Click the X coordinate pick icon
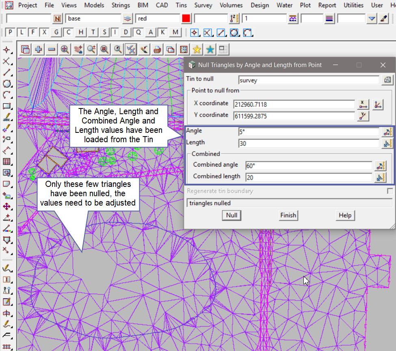The image size is (396, 351). click(x=363, y=104)
